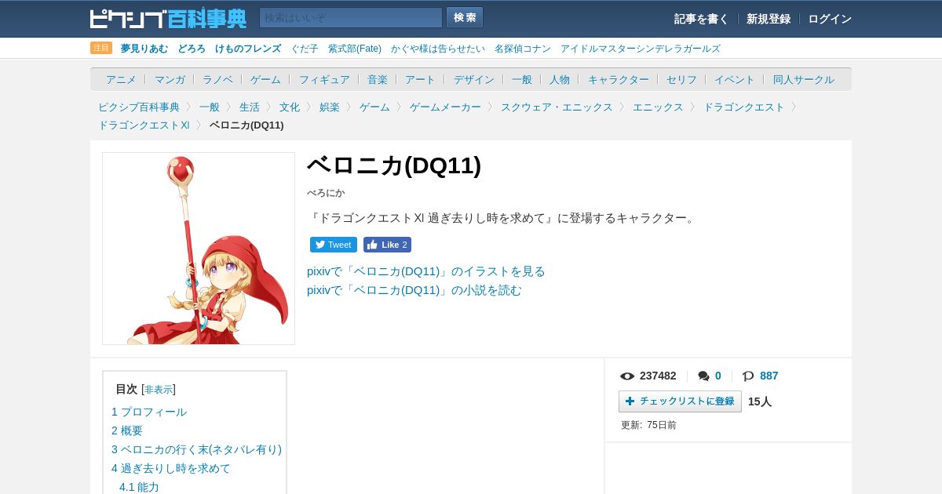
Task: Select the ゲーム category tab in navigation bar
Action: tap(265, 79)
